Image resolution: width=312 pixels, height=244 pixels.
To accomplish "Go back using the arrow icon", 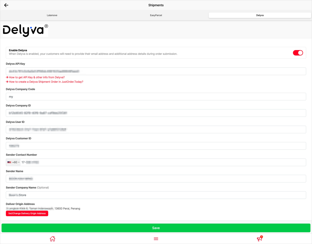I will coord(6,5).
